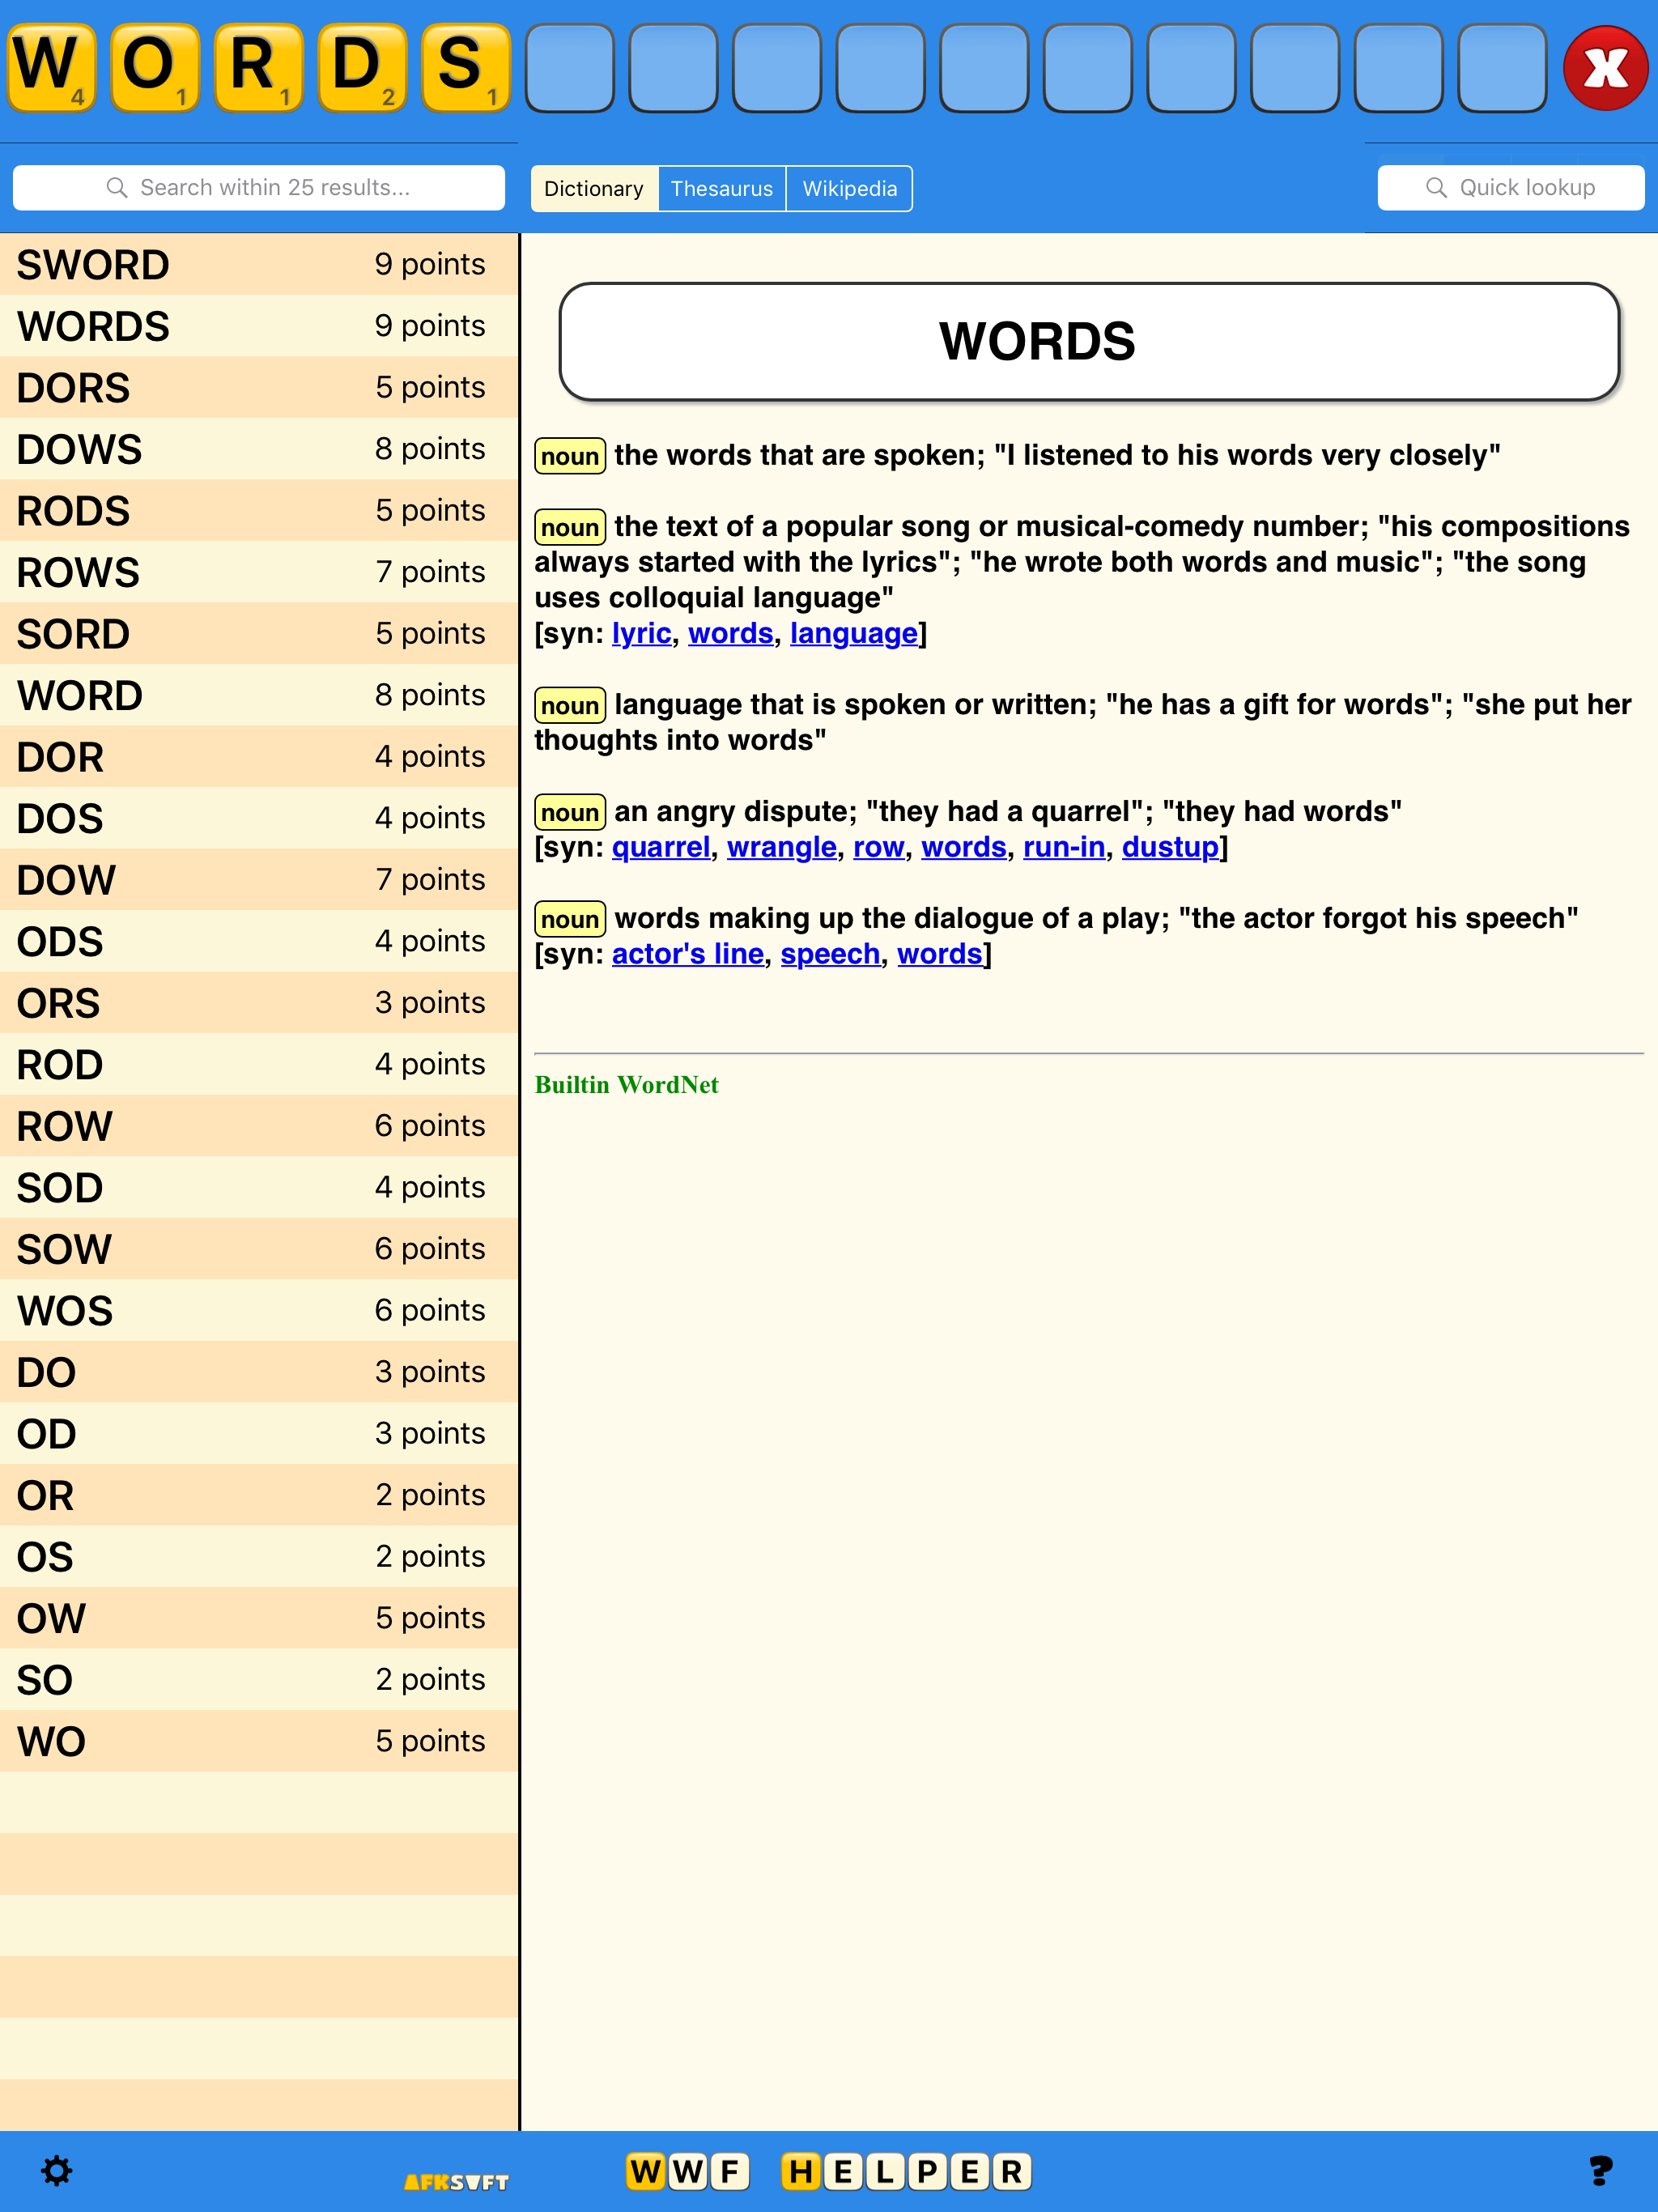Tap the first empty tile slot

569,69
